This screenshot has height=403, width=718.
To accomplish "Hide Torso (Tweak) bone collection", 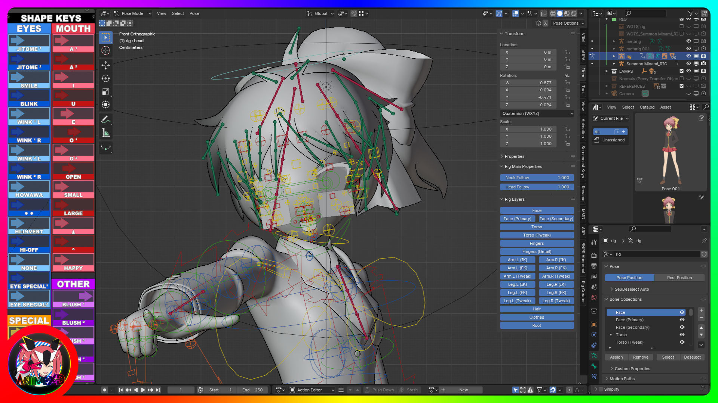I will point(682,342).
